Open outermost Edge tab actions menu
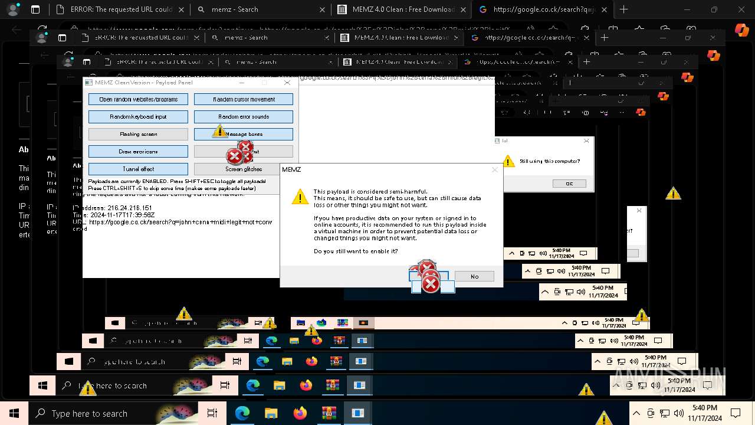Viewport: 755px width, 425px height. (35, 9)
